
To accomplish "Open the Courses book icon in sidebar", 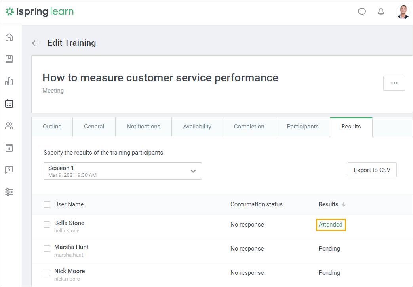I will tap(9, 59).
